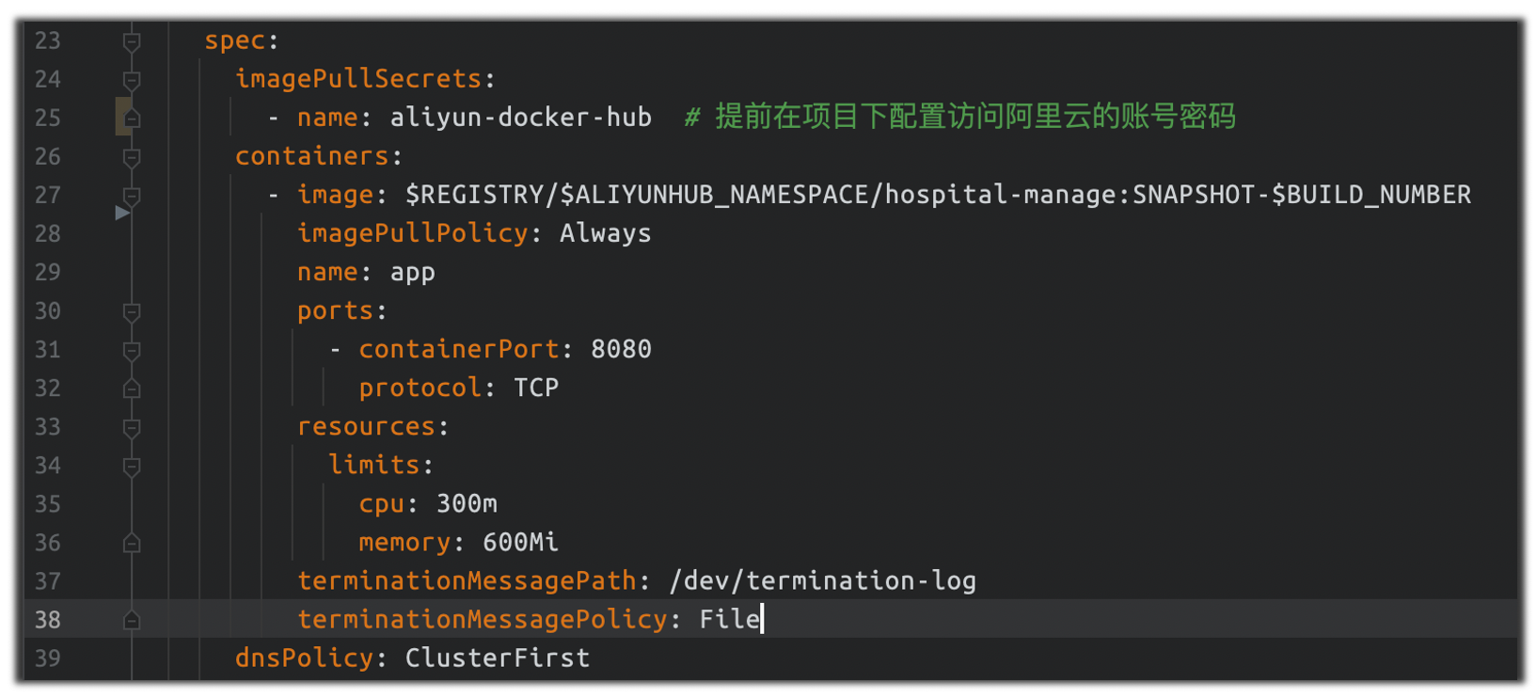Place cursor in /dev/termination-log path
This screenshot has width=1537, height=698.
[x=822, y=581]
